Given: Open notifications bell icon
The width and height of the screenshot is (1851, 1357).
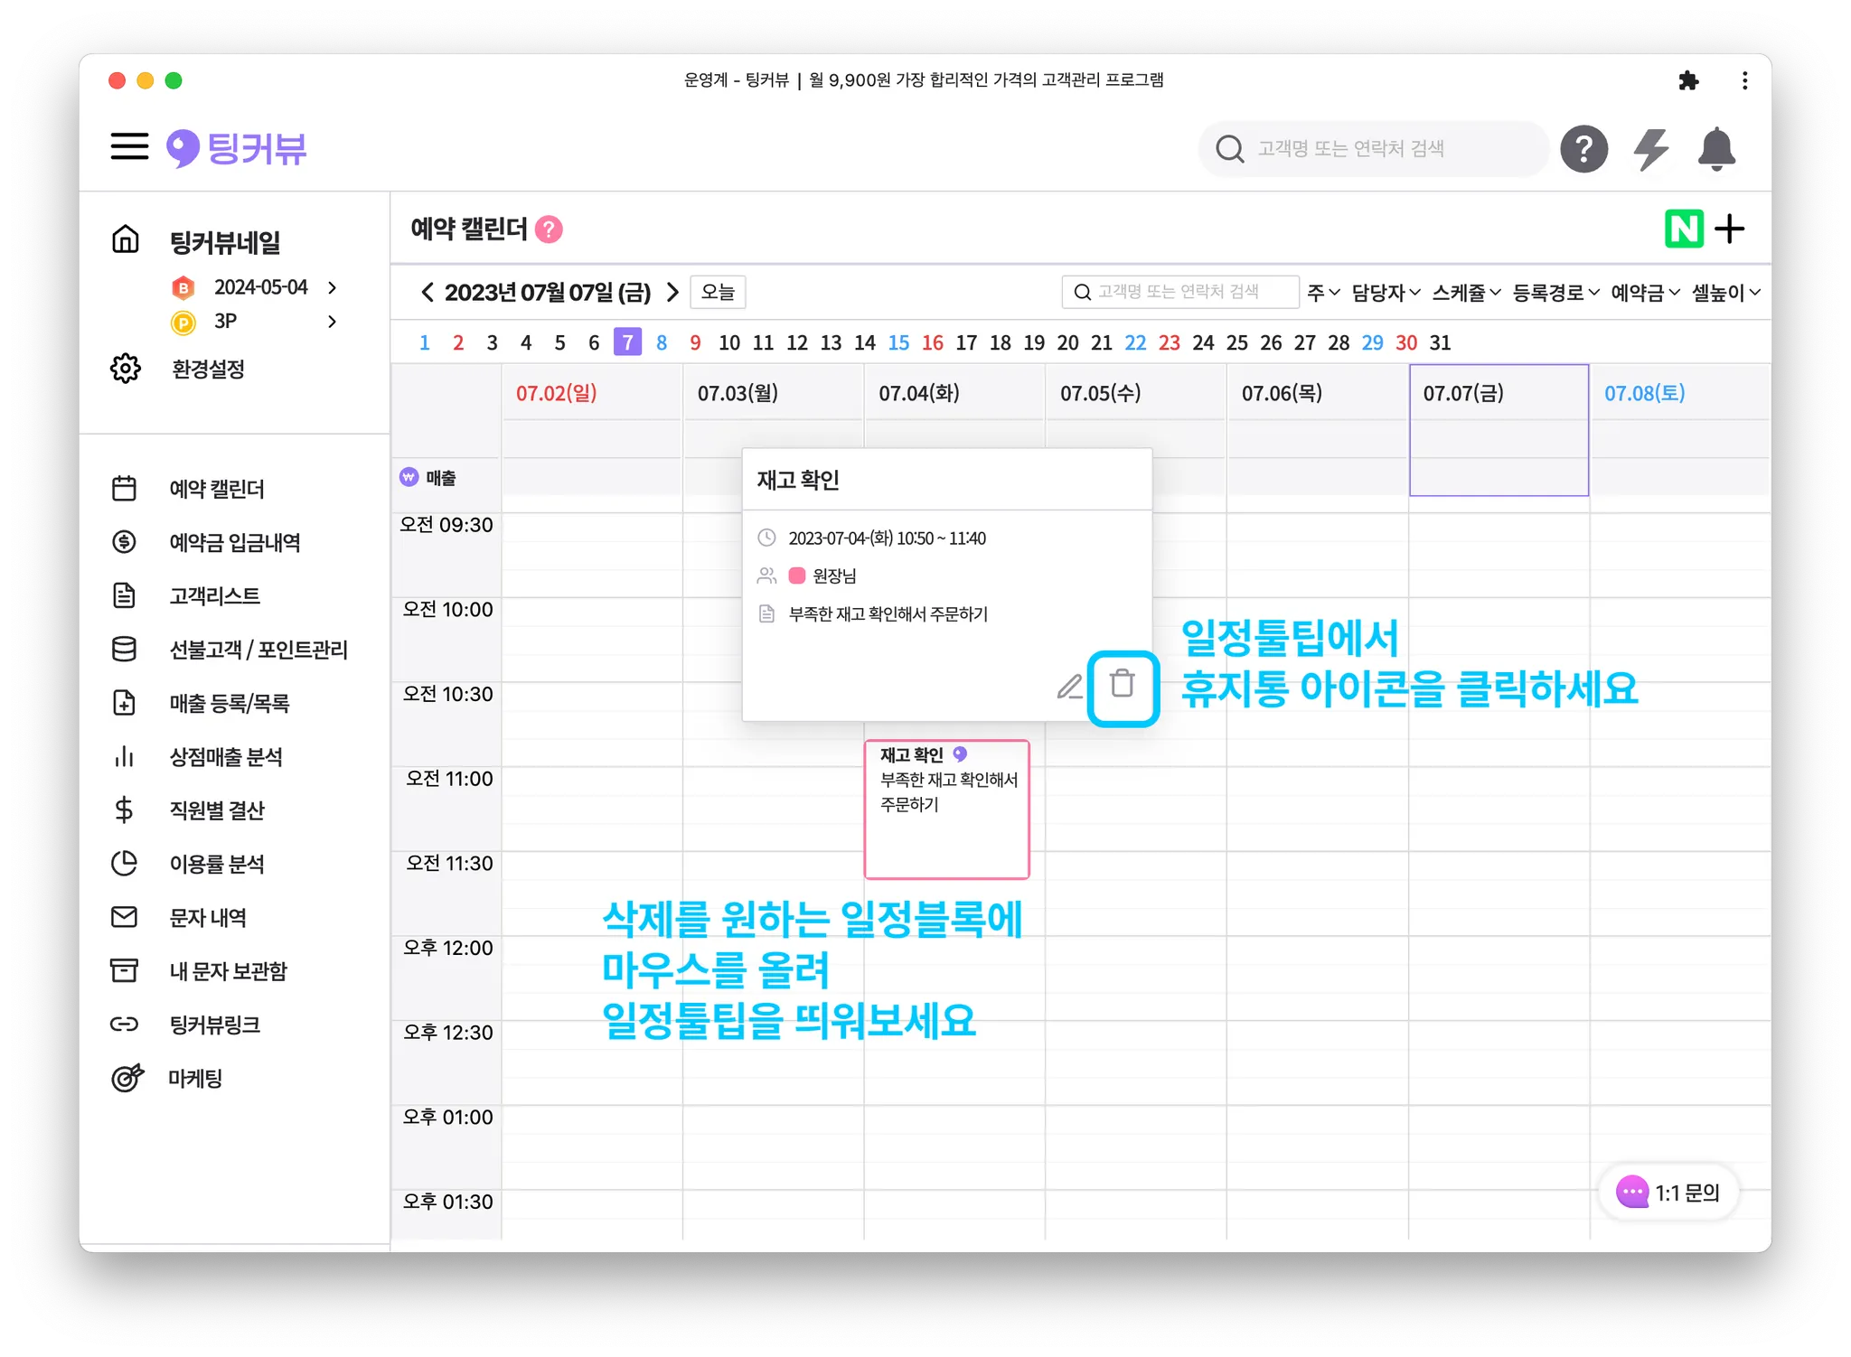Looking at the screenshot, I should [x=1715, y=149].
